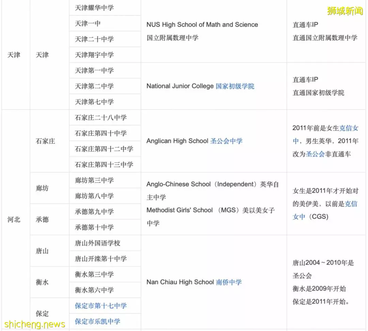Select the 衡水第六中学 cell

click(105, 290)
